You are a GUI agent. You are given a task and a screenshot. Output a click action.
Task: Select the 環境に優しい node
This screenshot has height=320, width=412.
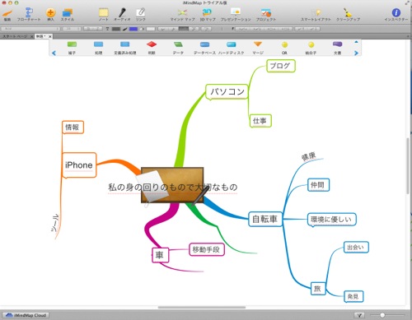point(331,220)
